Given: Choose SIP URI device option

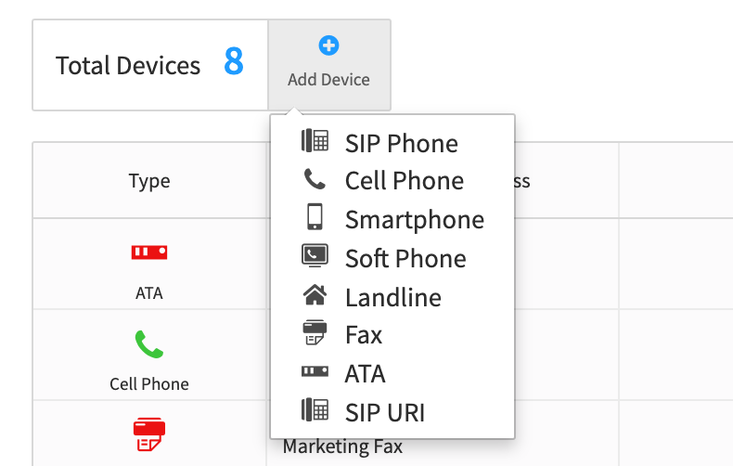Looking at the screenshot, I should (385, 413).
